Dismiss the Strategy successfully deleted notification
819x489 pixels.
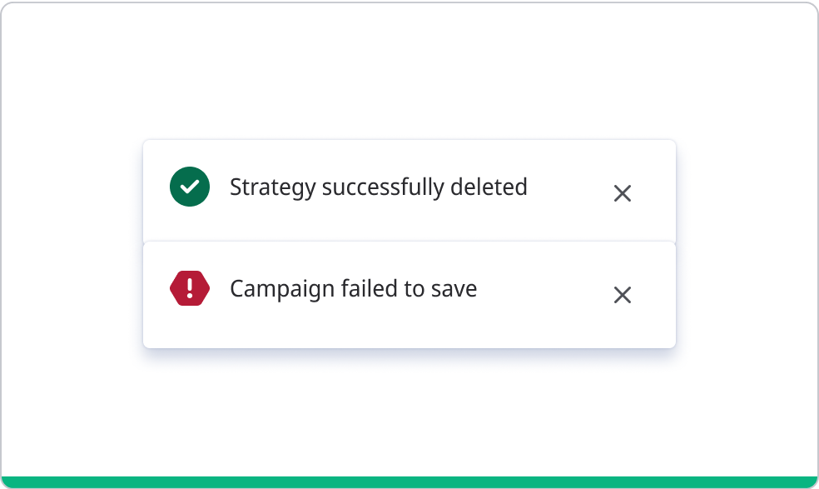[x=623, y=193]
